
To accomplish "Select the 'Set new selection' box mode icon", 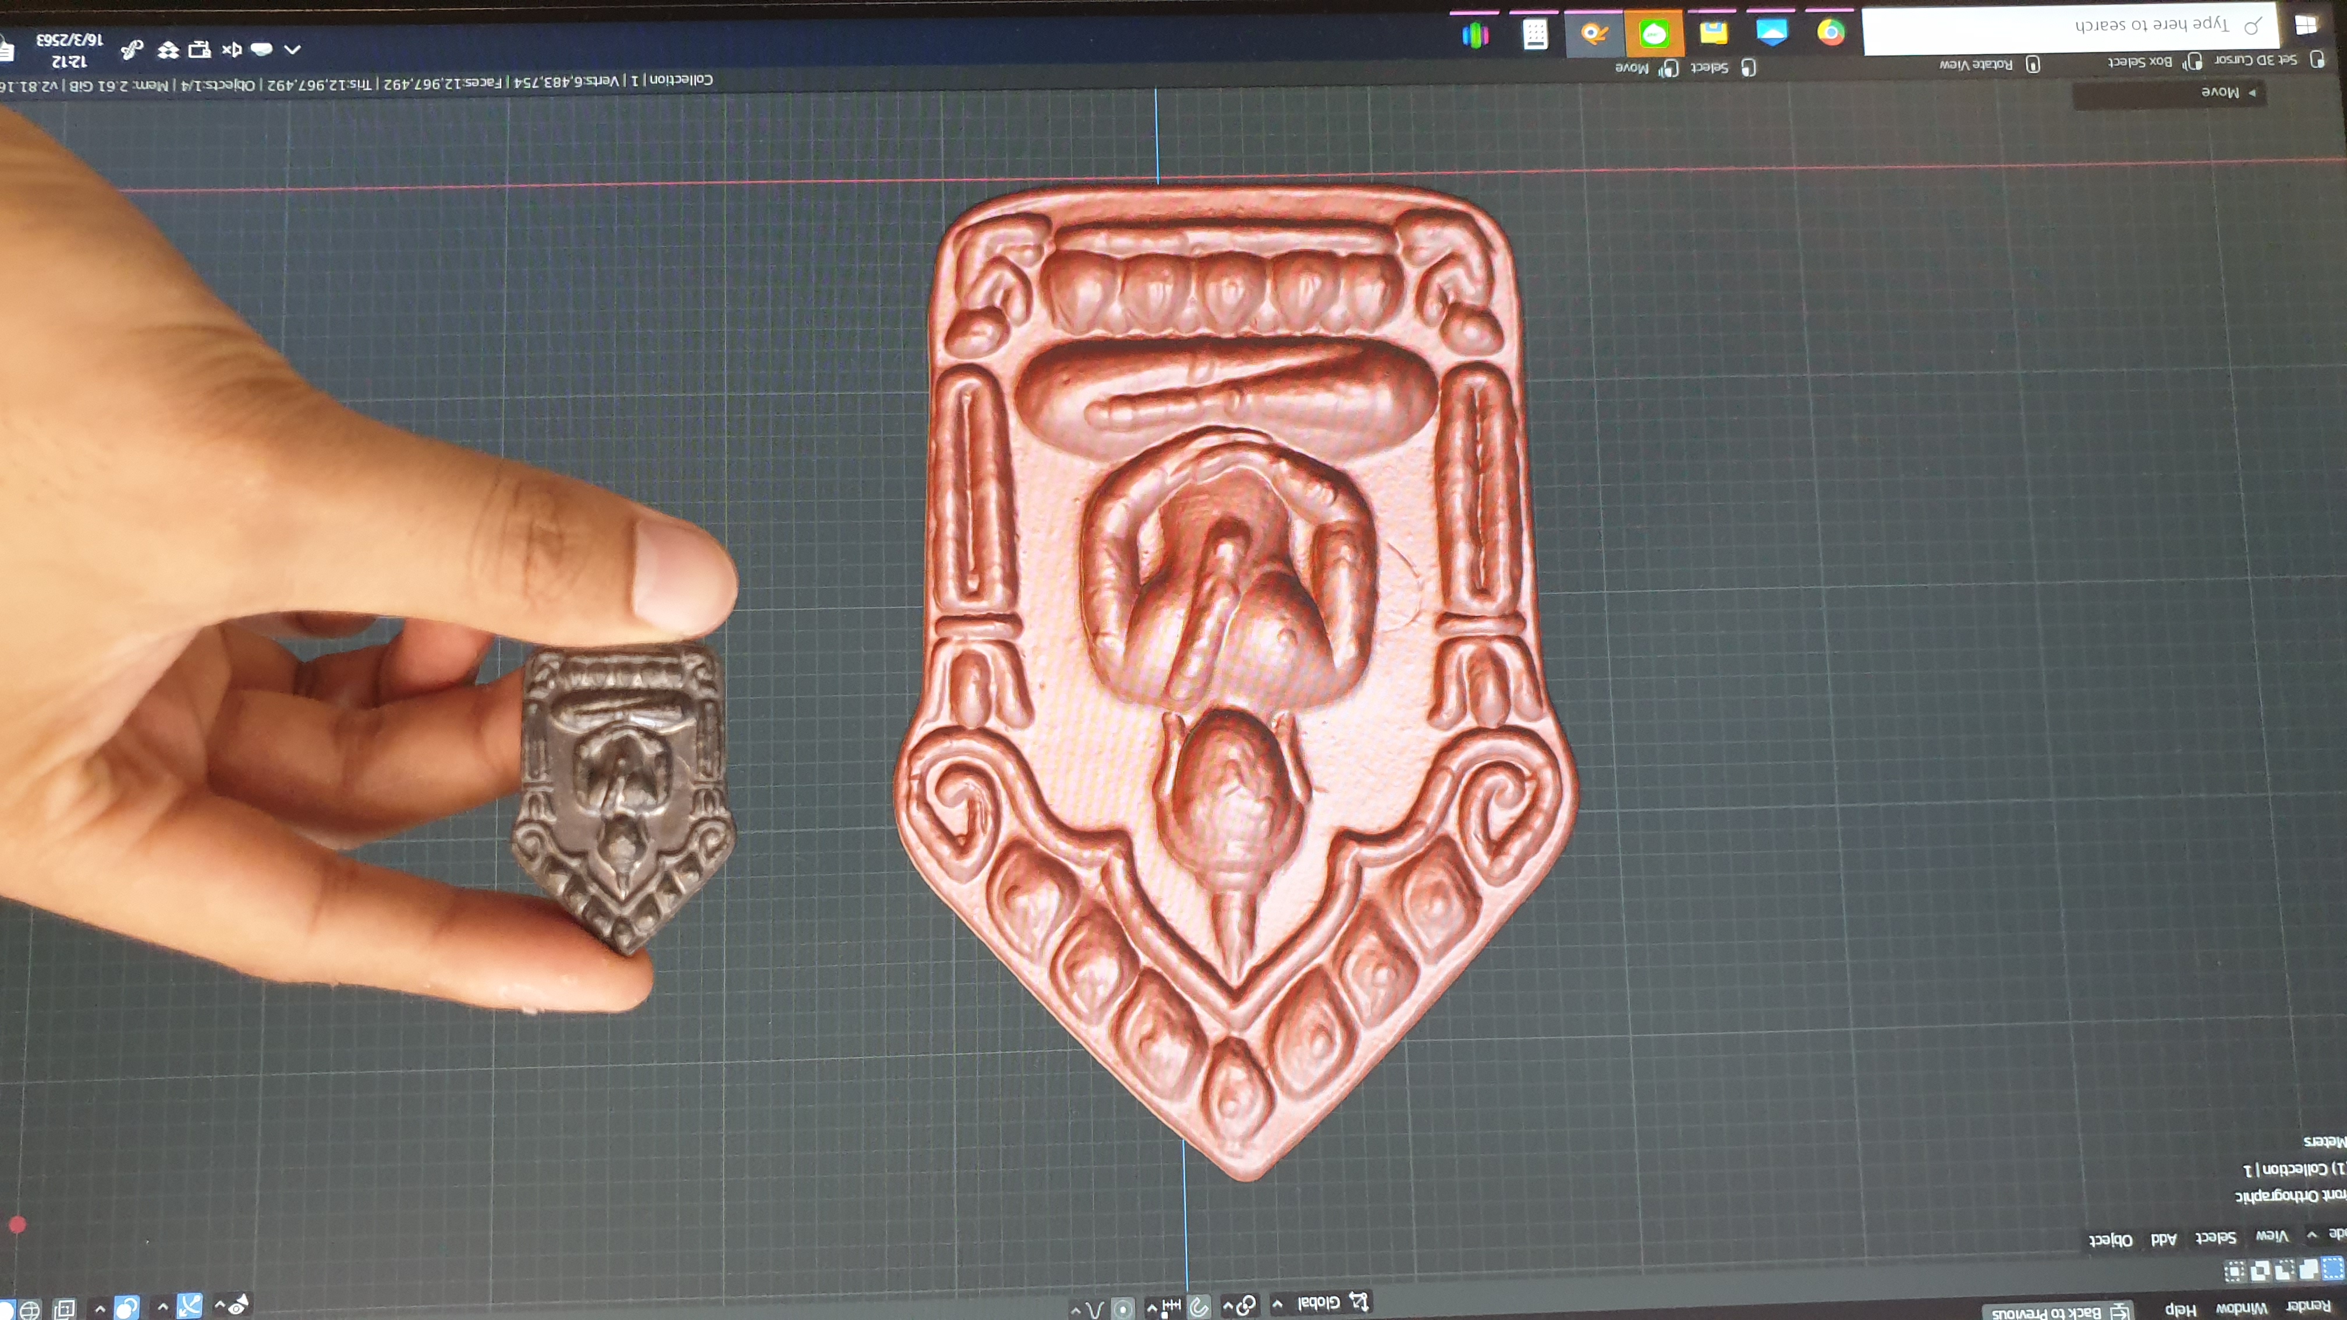I will pos(2332,1269).
